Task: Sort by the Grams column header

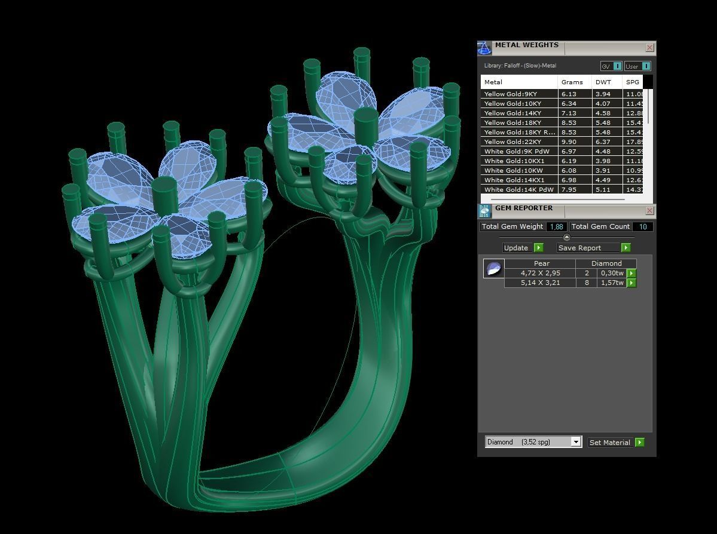Action: click(x=574, y=82)
